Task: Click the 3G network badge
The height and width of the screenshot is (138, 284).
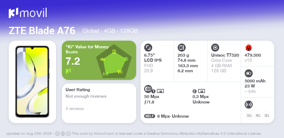Action: [267, 115]
